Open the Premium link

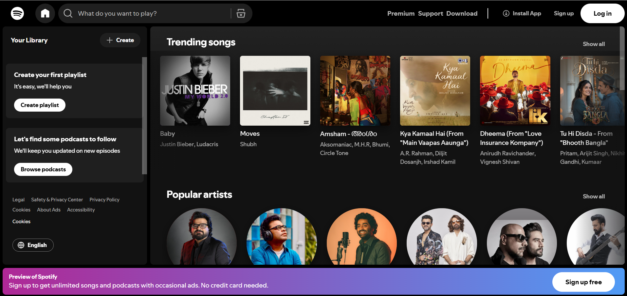tap(401, 13)
